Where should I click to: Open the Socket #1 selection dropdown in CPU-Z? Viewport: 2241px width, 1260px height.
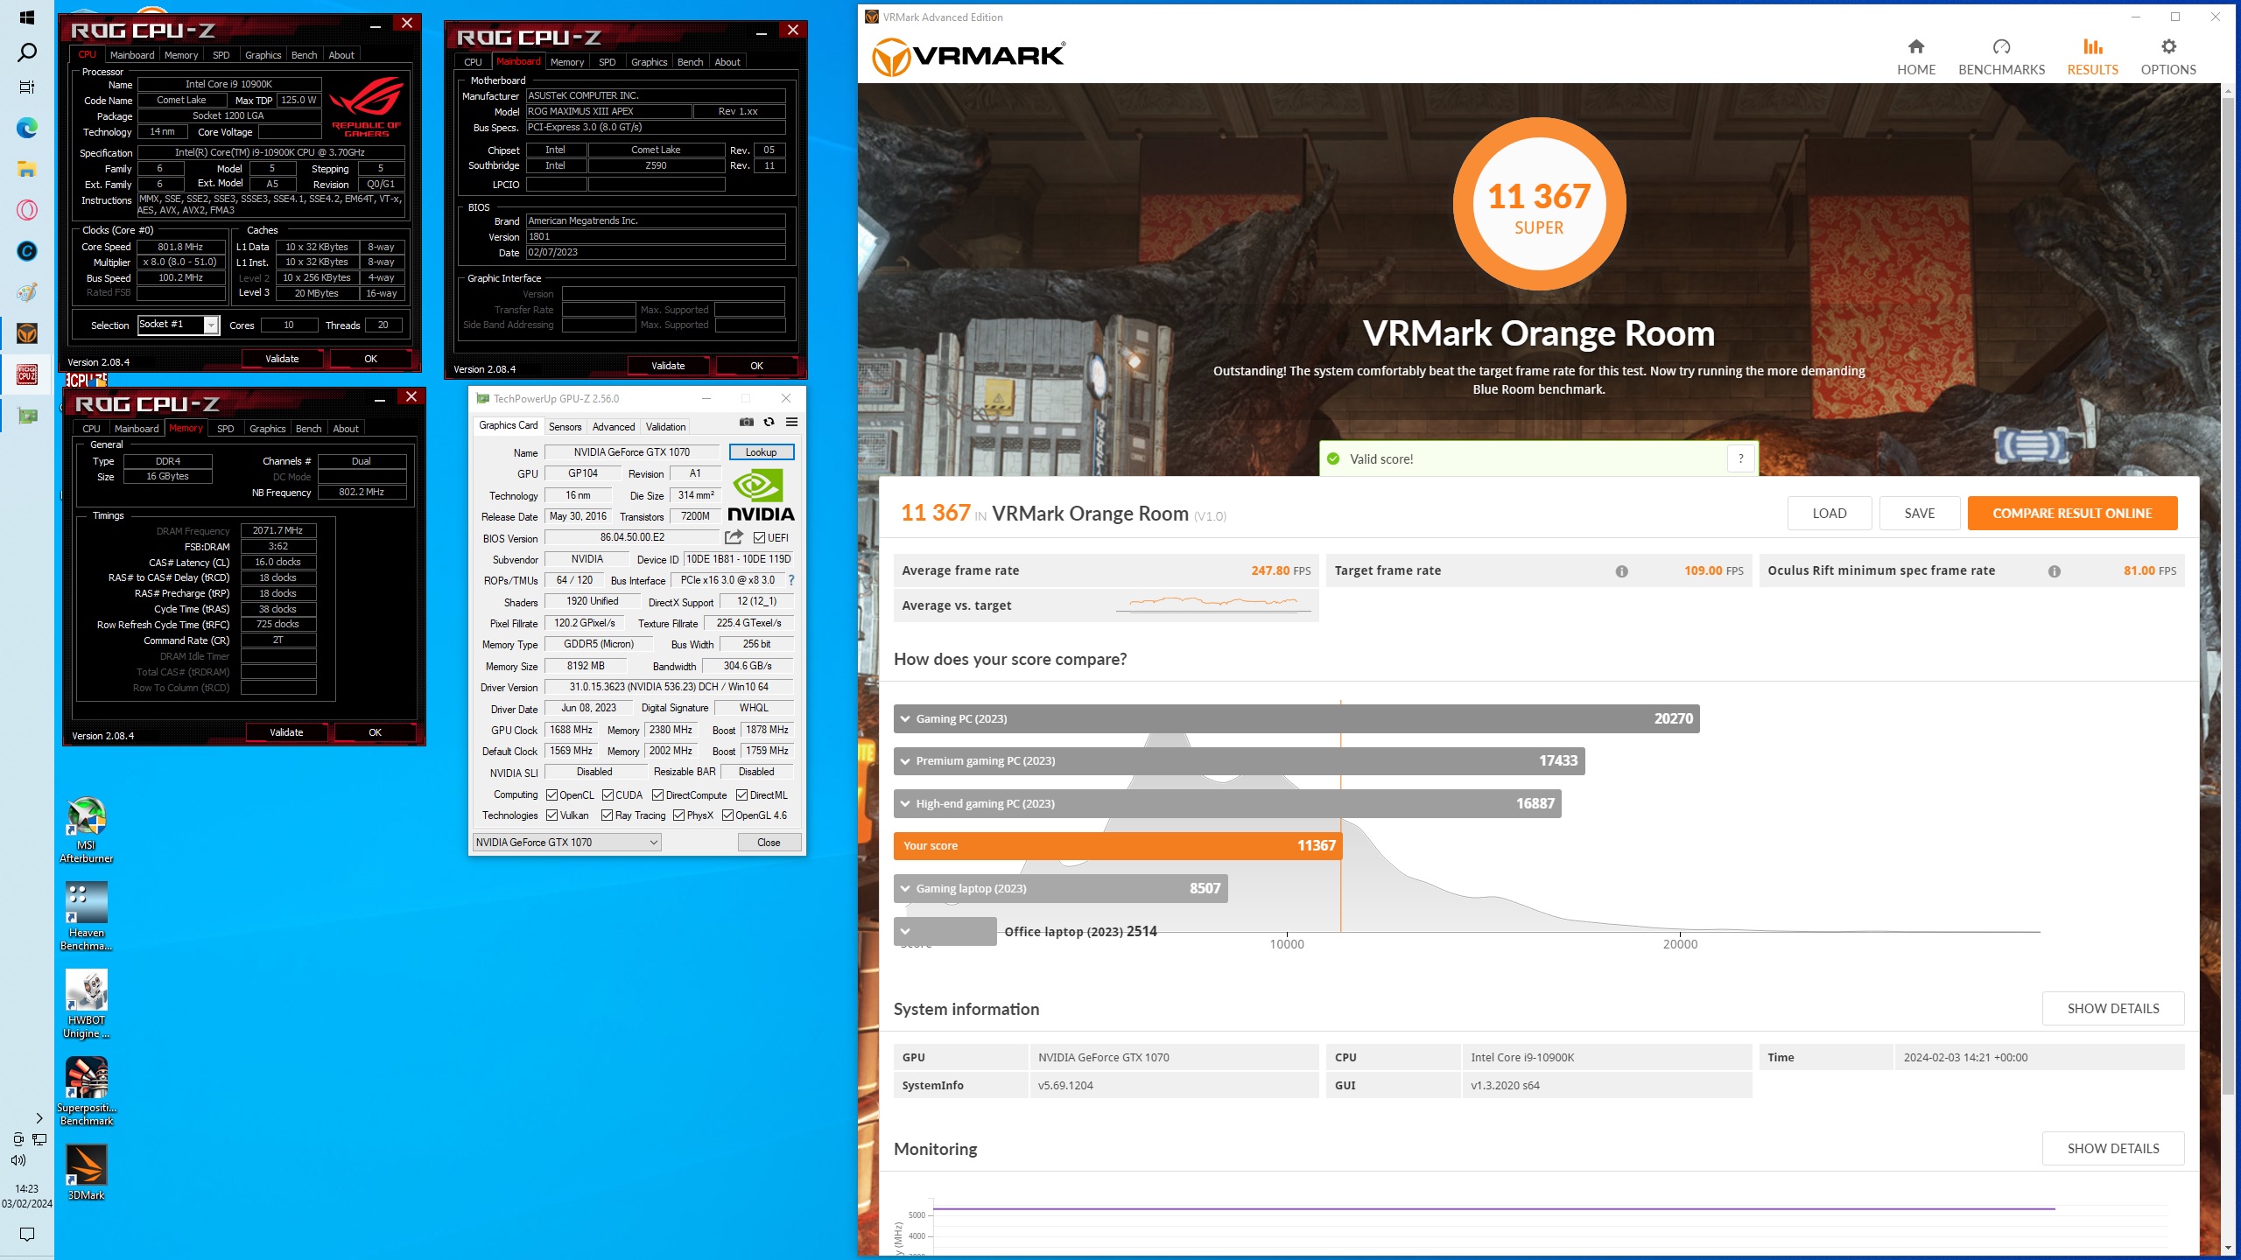pos(179,325)
